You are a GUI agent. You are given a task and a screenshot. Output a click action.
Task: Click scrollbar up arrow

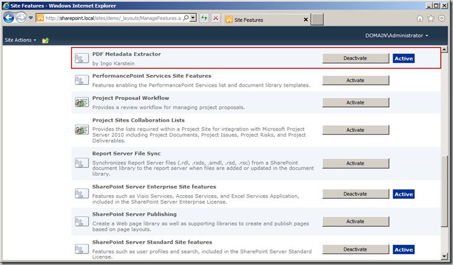(445, 49)
